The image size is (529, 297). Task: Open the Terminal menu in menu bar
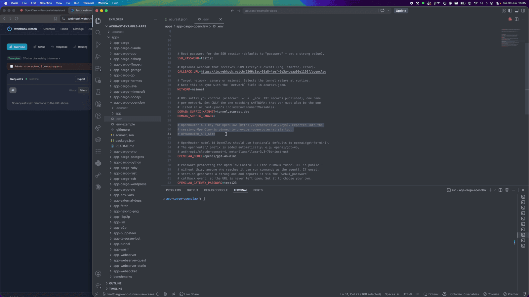tap(89, 3)
